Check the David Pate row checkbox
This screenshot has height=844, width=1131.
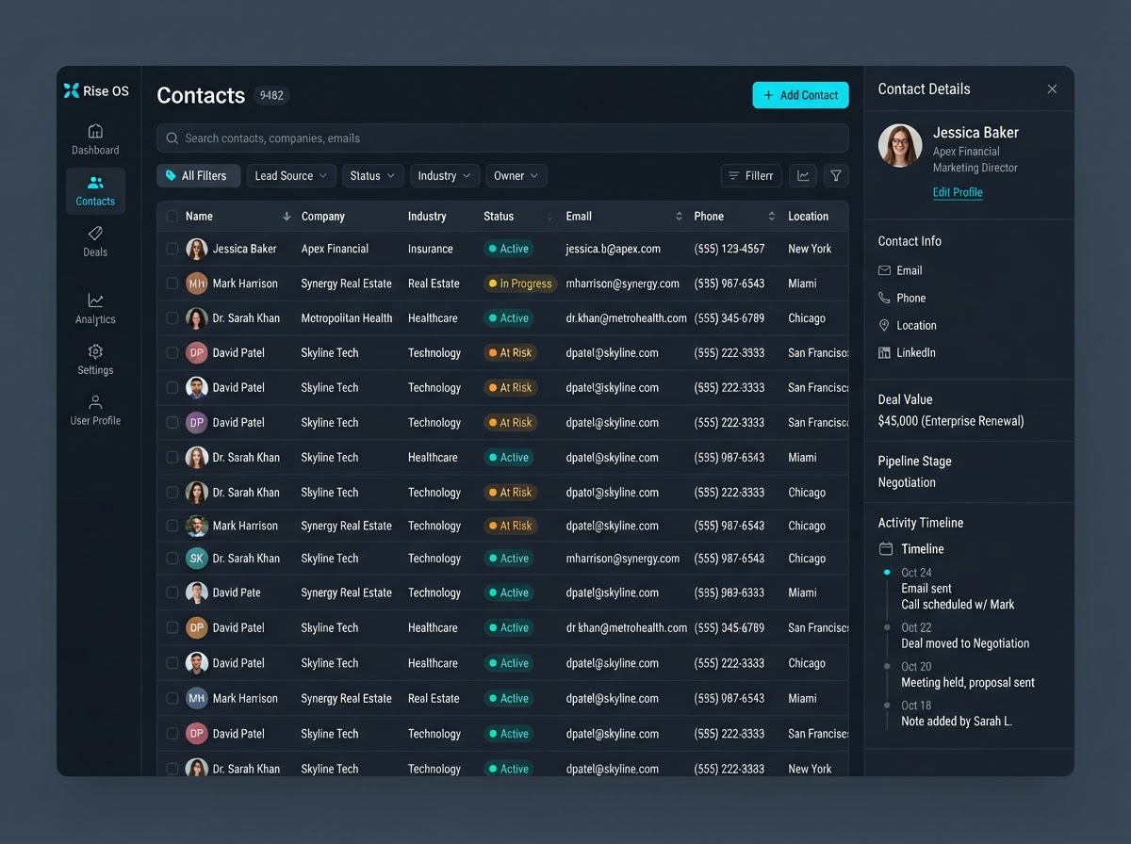172,592
